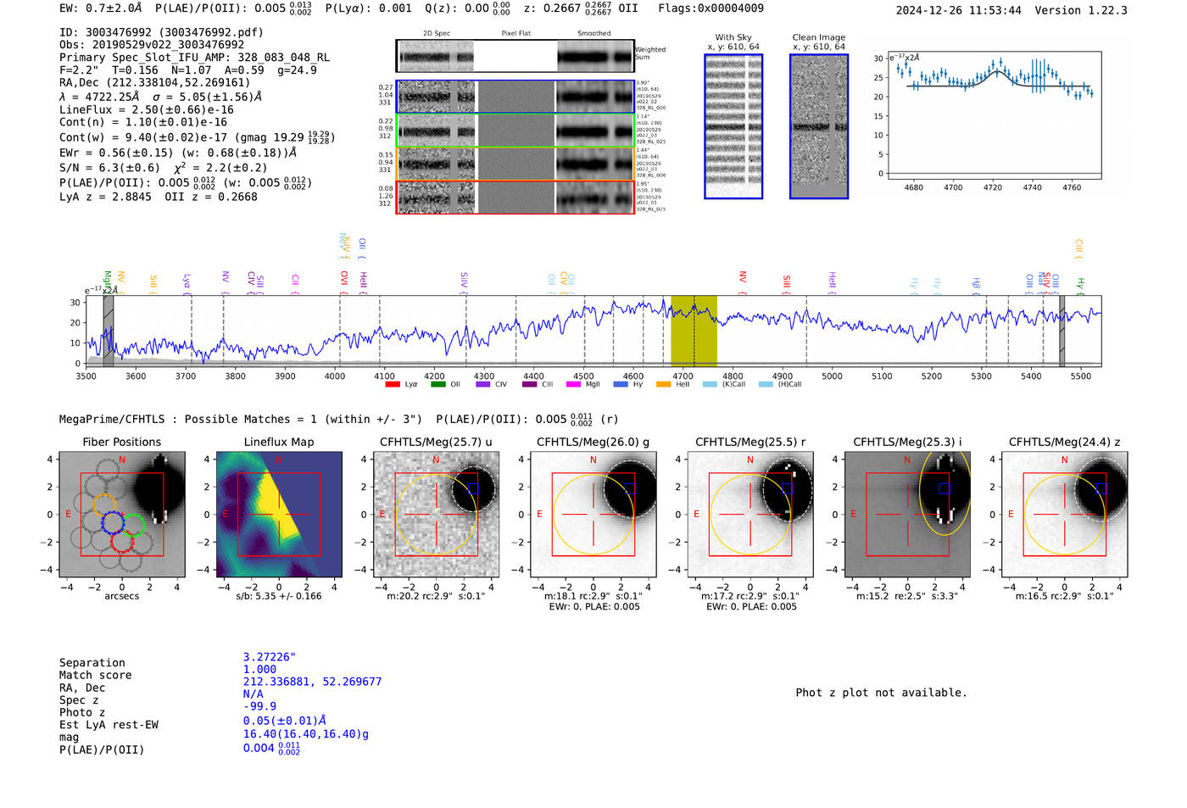
Task: Click the Flags:0x00004009 text
Action: (711, 8)
